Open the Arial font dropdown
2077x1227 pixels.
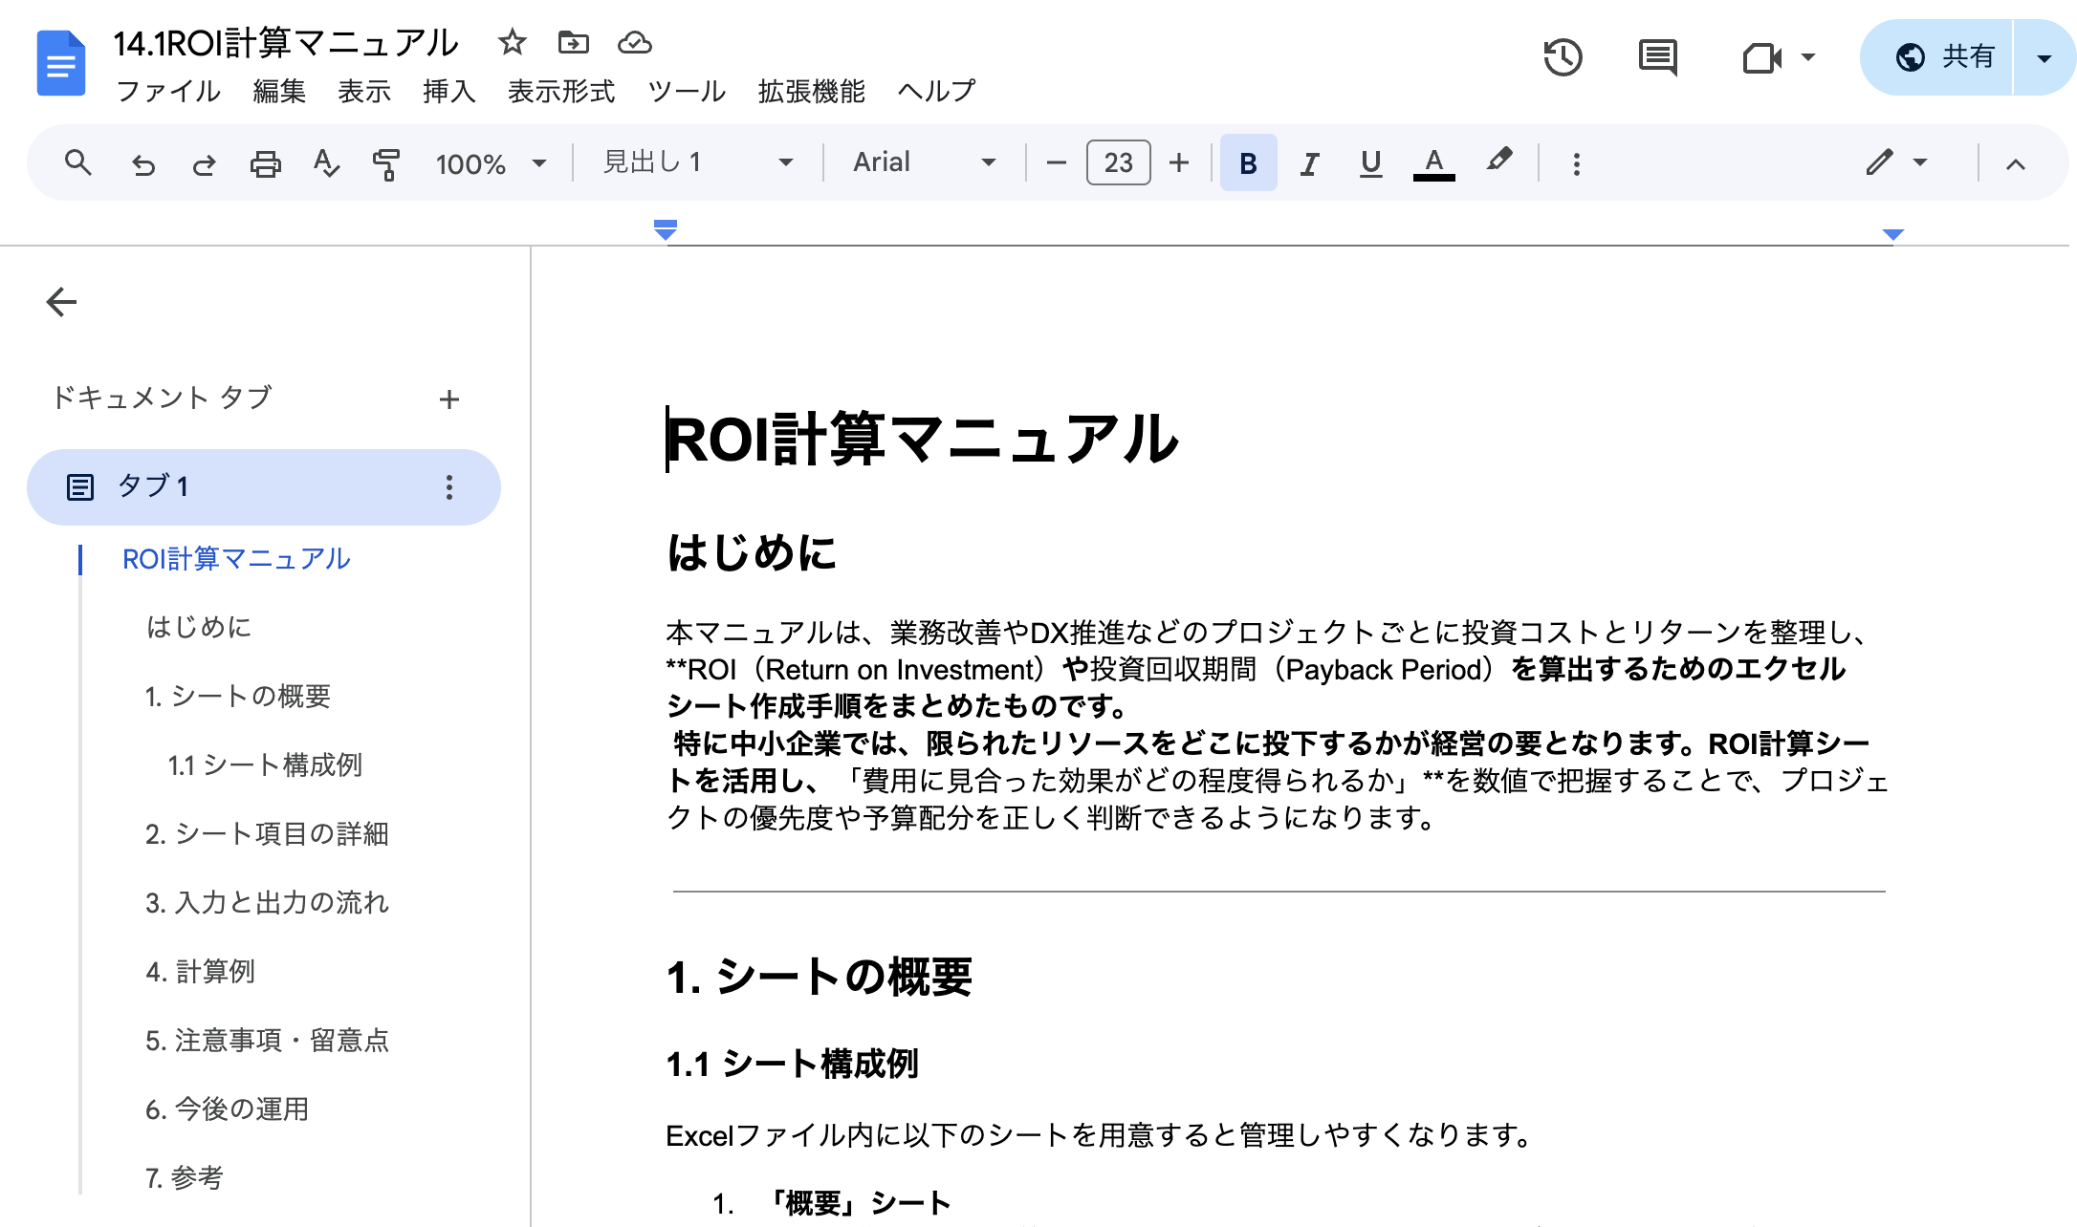920,162
